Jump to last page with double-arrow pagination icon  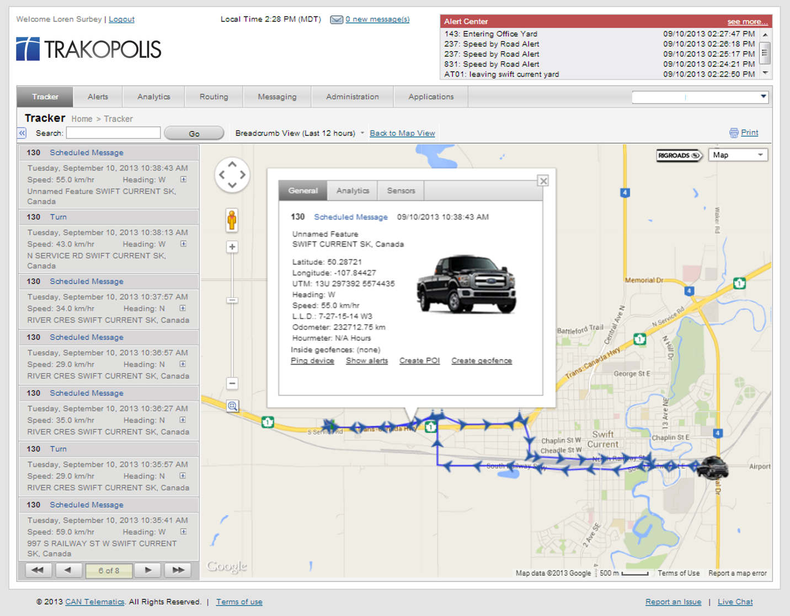pyautogui.click(x=178, y=570)
